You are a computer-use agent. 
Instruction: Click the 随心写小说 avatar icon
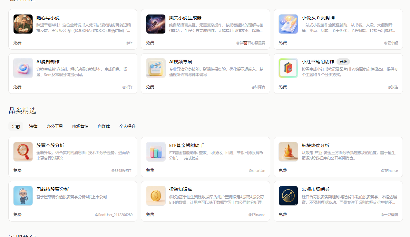point(23,24)
